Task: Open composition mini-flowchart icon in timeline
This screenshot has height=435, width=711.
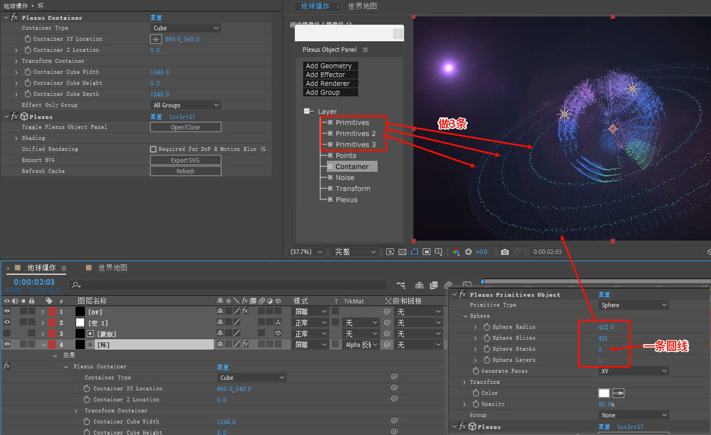Action: pyautogui.click(x=401, y=285)
